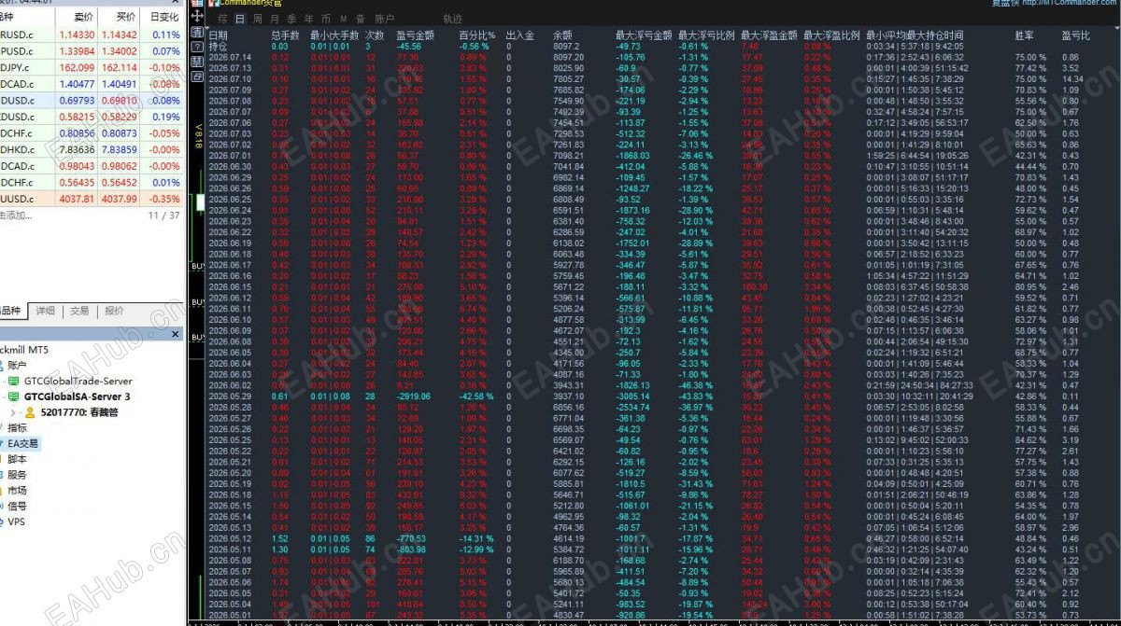Viewport: 1121px width, 626px height.
Task: Select the DJPY.c symbol row
Action: pos(92,67)
